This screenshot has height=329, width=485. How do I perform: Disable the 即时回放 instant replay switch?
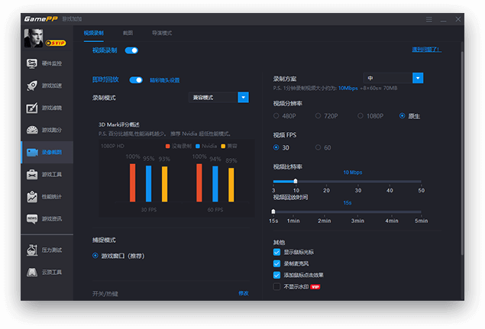(x=136, y=79)
